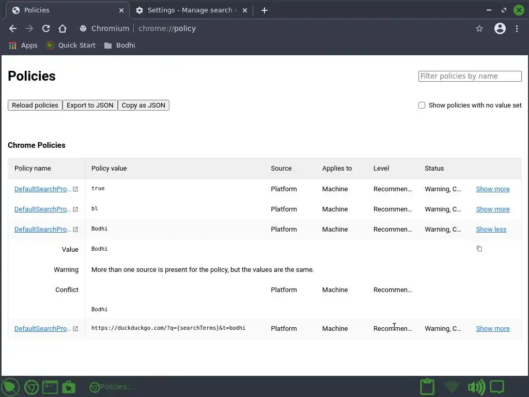Open the Chromium three-dot menu
The image size is (529, 397).
(517, 28)
